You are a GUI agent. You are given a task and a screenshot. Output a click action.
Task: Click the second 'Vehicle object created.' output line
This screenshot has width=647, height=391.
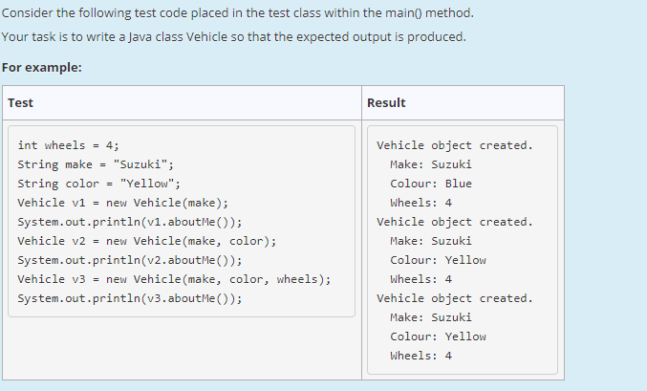tap(454, 222)
